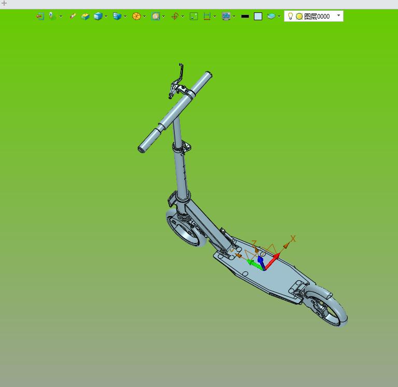Click the paintbrush attribute painter icon
Viewport: 398px width, 387px height.
coord(73,16)
